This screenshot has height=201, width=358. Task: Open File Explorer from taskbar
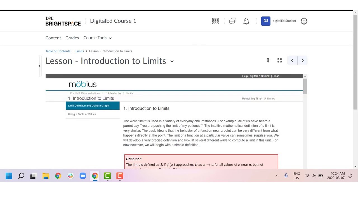pos(46,176)
